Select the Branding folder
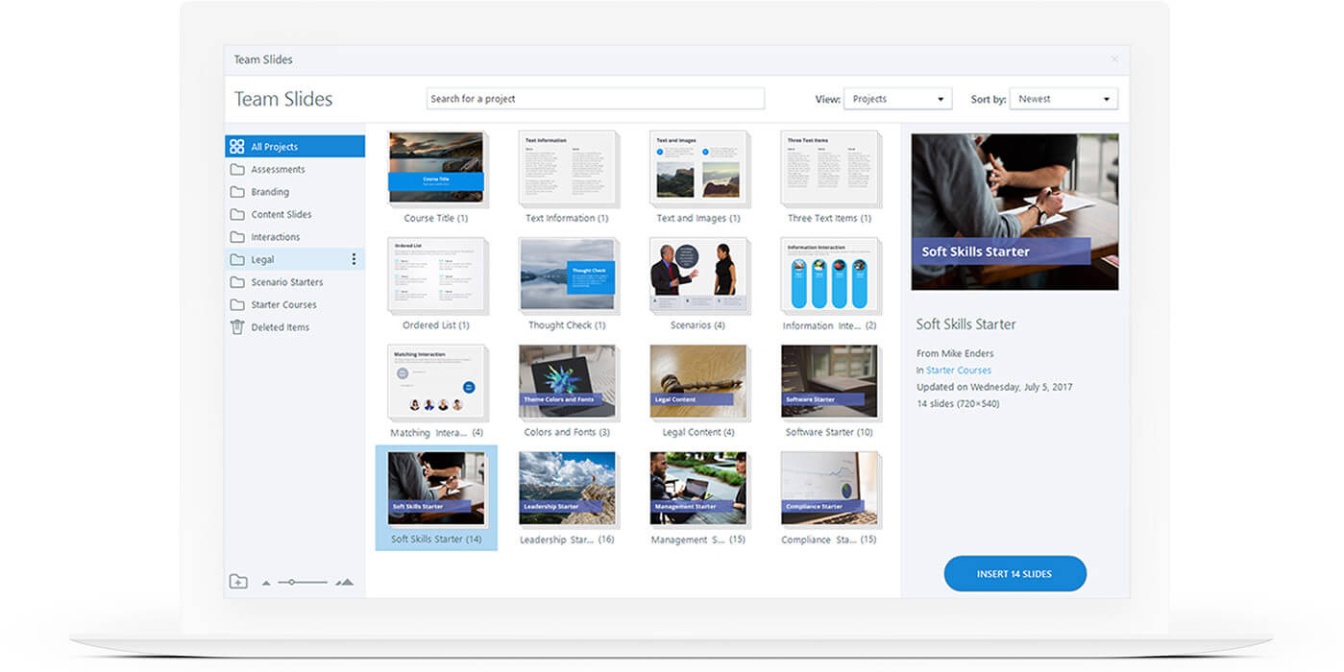This screenshot has height=672, width=1344. [270, 192]
